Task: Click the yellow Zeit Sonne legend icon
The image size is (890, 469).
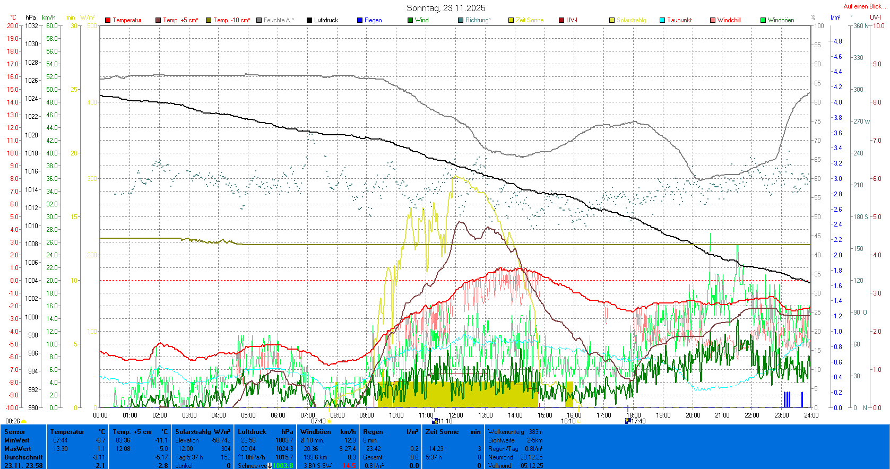Action: point(511,20)
